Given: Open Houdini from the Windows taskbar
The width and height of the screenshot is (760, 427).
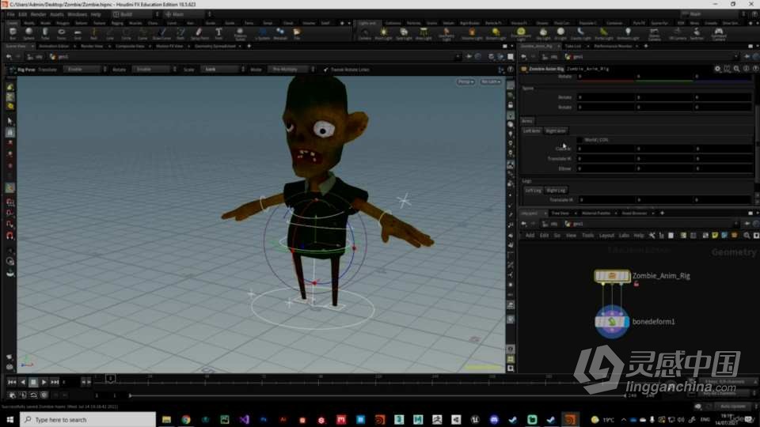Looking at the screenshot, I should (569, 419).
